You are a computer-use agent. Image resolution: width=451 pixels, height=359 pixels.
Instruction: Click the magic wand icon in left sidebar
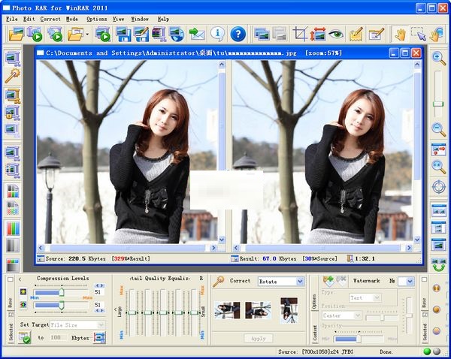[x=12, y=76]
